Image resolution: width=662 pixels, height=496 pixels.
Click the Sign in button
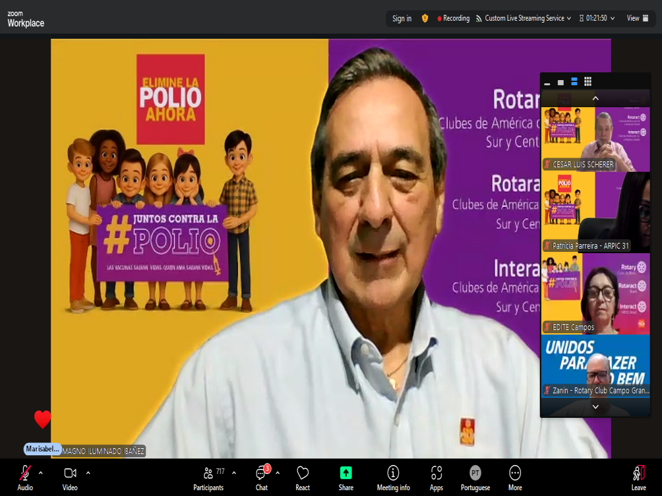coord(401,18)
